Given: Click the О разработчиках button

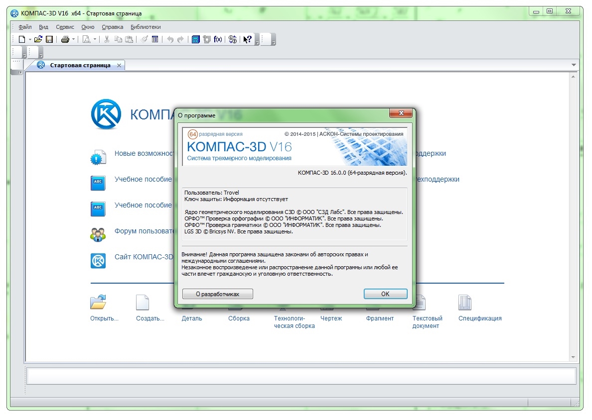Looking at the screenshot, I should tap(217, 294).
